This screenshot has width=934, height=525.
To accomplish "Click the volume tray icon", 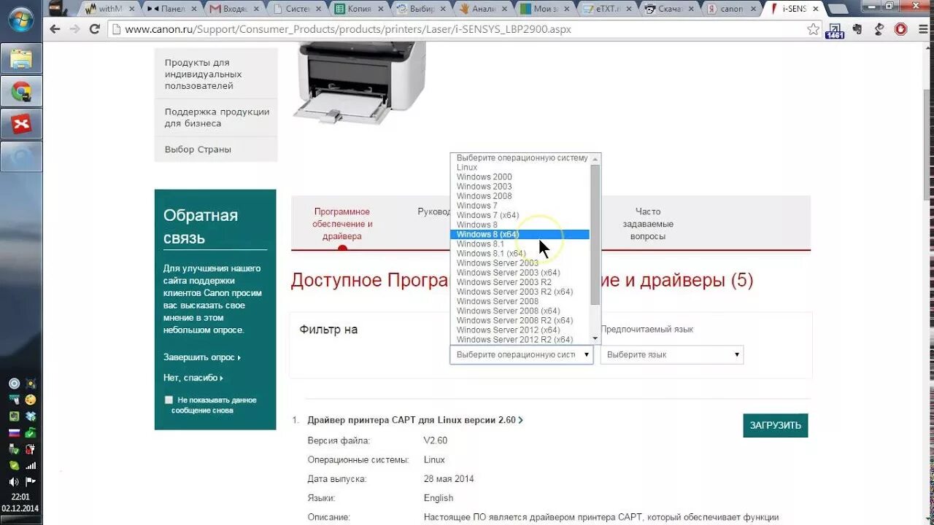I will point(14,481).
